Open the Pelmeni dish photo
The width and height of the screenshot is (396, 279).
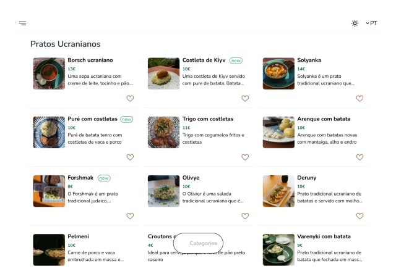(x=49, y=249)
